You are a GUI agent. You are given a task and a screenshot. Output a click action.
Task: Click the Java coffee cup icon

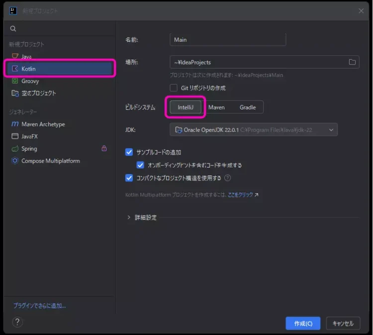tap(15, 56)
